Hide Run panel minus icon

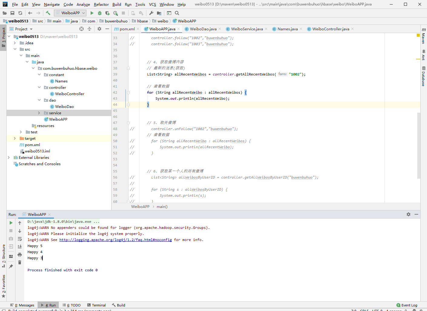[416, 214]
